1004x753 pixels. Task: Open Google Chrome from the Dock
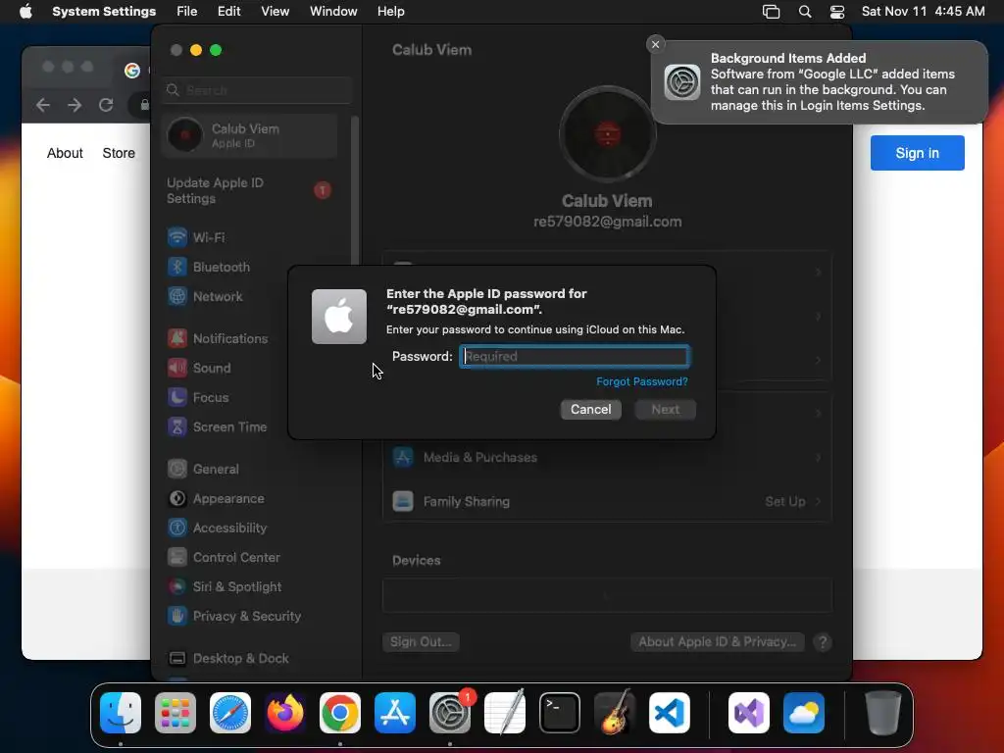340,713
